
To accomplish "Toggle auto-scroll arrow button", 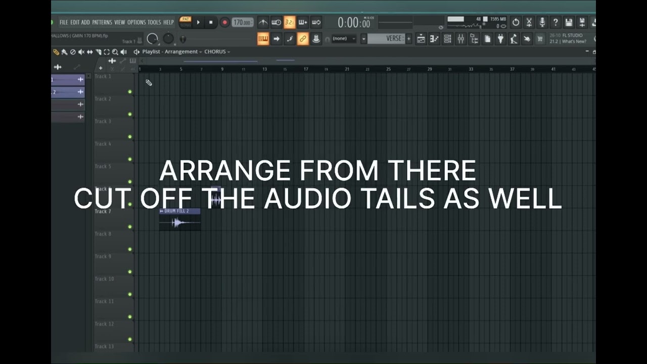I will click(276, 38).
